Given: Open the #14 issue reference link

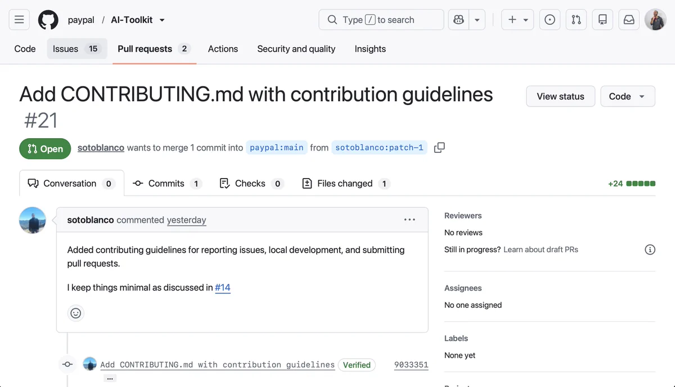Looking at the screenshot, I should [223, 288].
